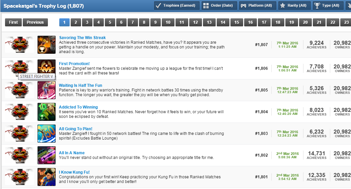Screen dimensions: 351x189
Task: Select page 6 in pagination
Action: (121, 22)
